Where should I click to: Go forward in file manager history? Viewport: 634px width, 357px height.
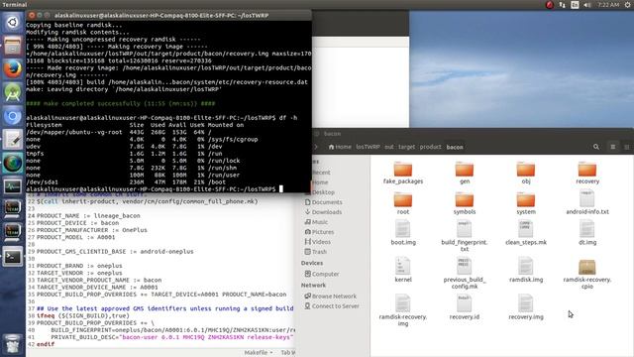pyautogui.click(x=316, y=147)
